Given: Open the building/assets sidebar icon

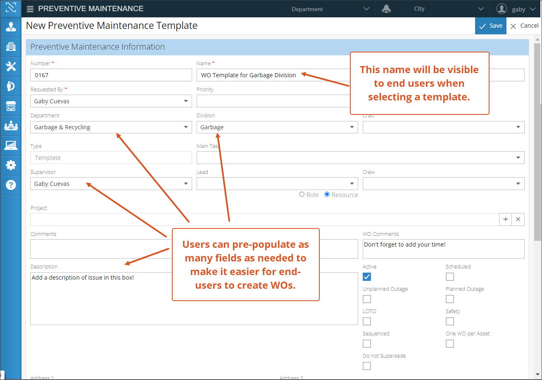Looking at the screenshot, I should coord(11,46).
